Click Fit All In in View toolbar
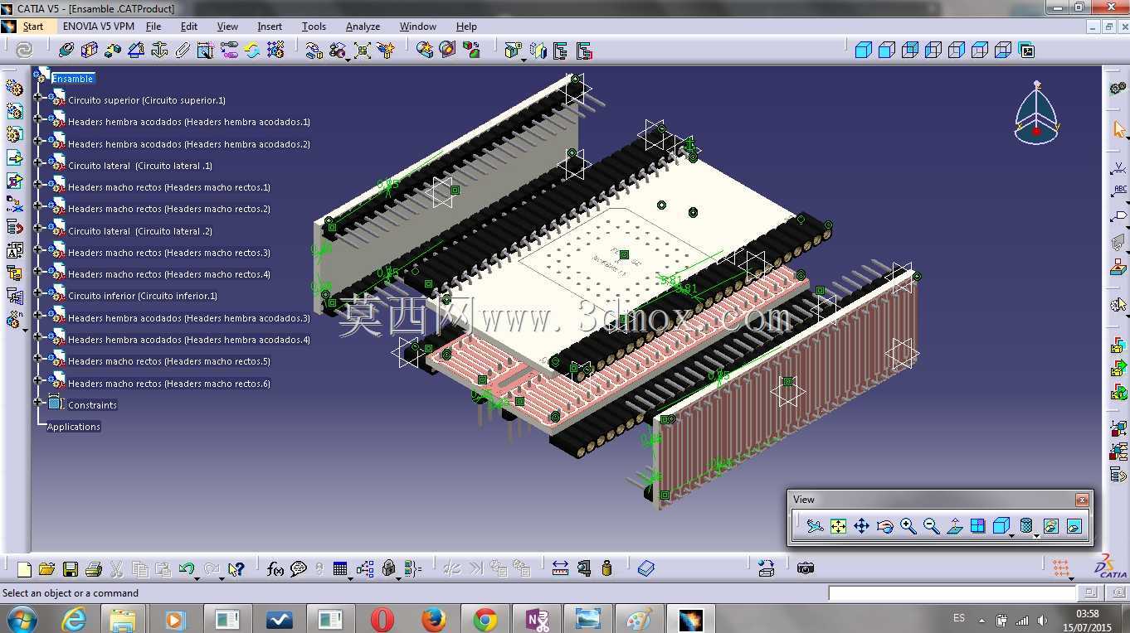This screenshot has height=633, width=1130. coord(838,526)
